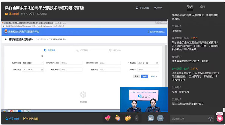Viewport: 225px width, 125px height.
Task: Switch to the 提问 tab
Action: [202, 6]
